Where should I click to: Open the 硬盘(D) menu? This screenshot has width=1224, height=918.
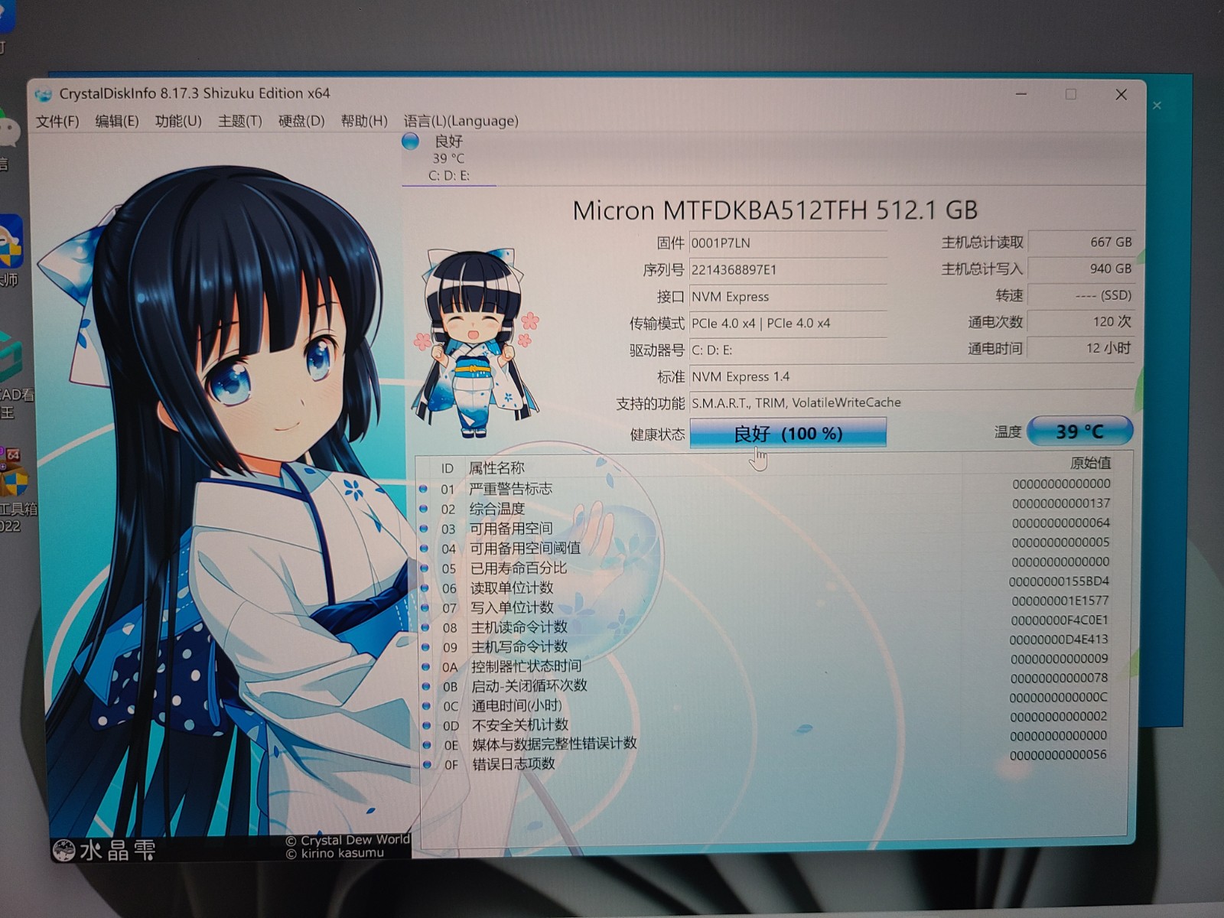[301, 121]
